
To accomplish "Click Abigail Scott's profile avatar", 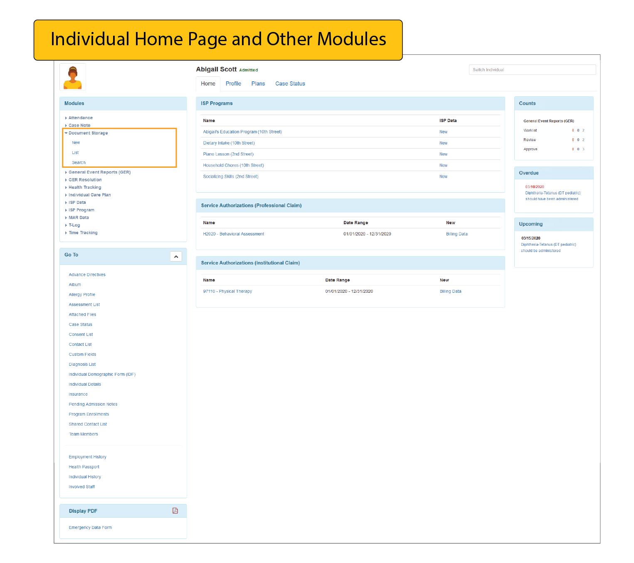I will (x=73, y=77).
